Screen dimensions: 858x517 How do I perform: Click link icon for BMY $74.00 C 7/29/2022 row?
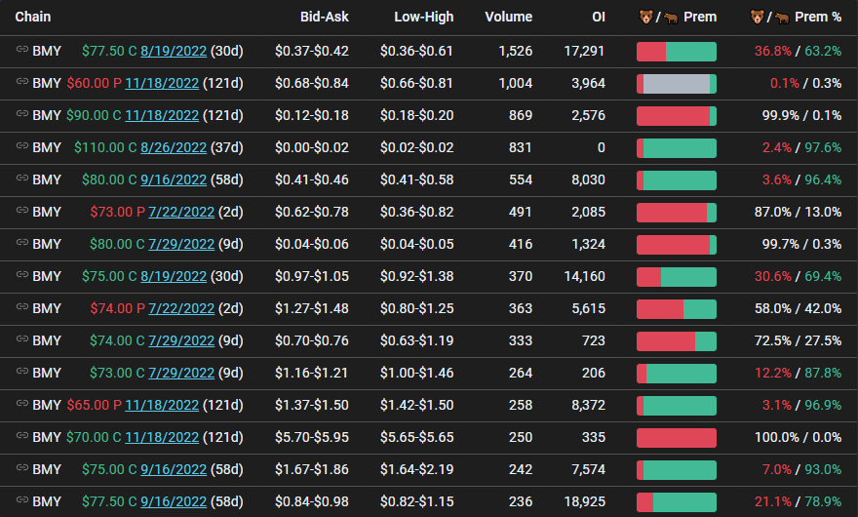point(21,339)
